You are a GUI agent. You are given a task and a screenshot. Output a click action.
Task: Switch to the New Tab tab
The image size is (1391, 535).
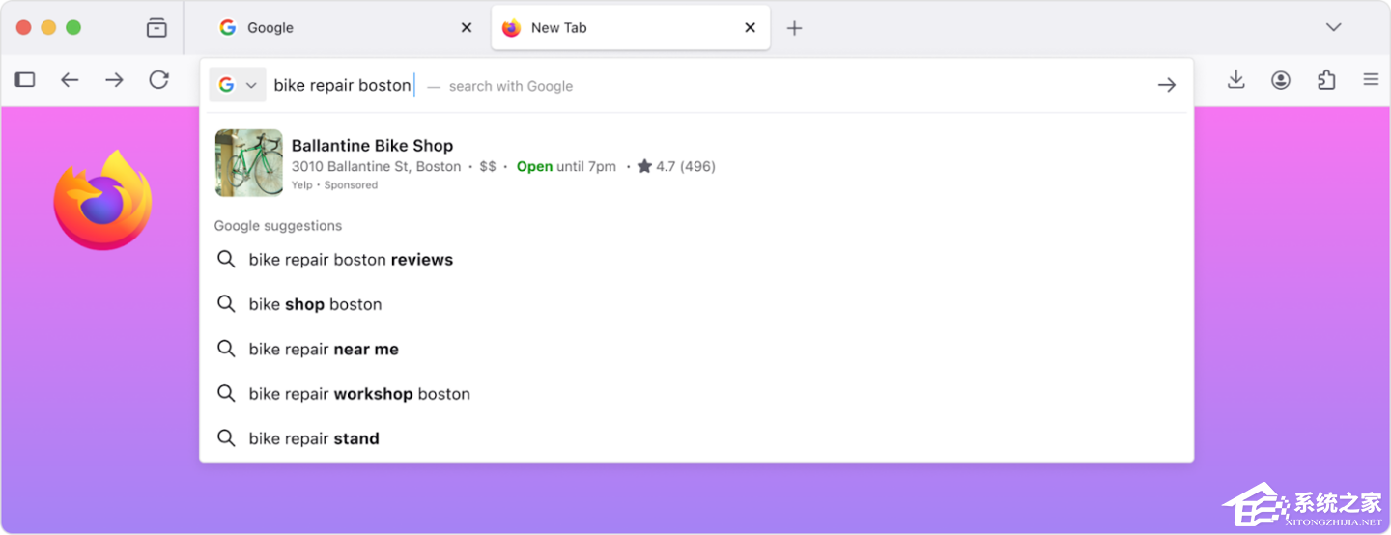coord(631,28)
